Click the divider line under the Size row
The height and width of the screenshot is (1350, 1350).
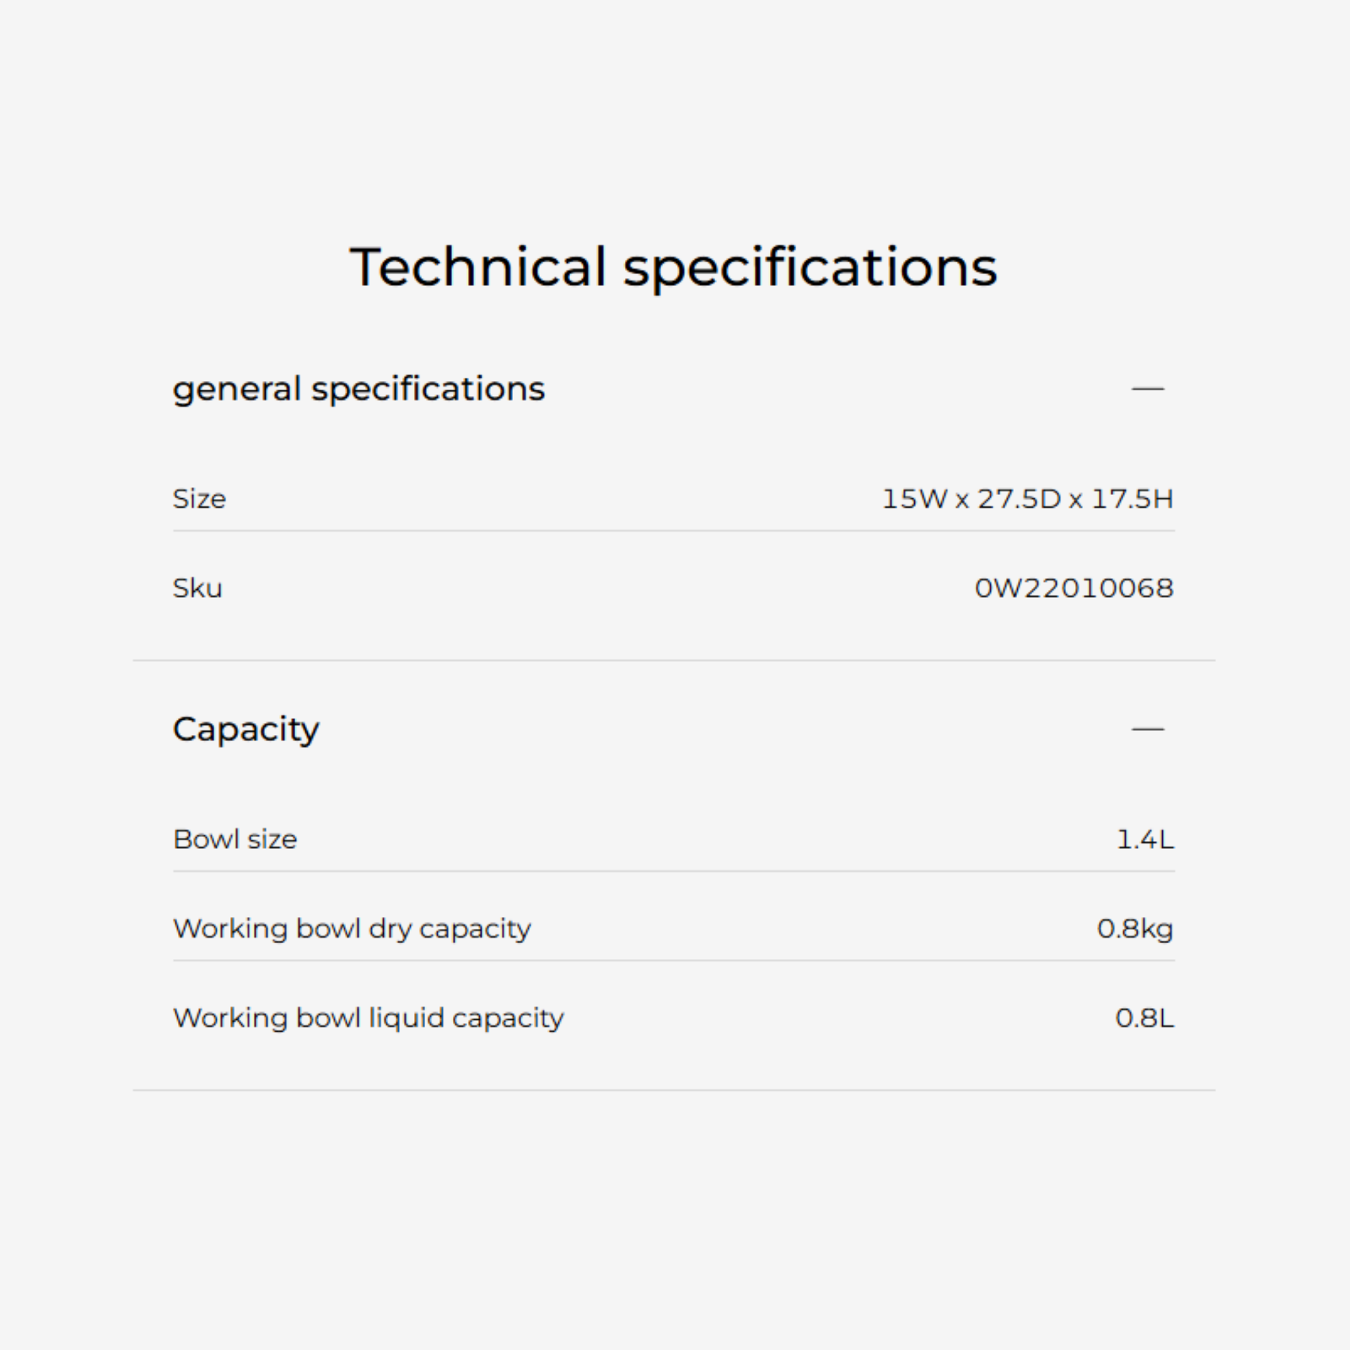[674, 531]
